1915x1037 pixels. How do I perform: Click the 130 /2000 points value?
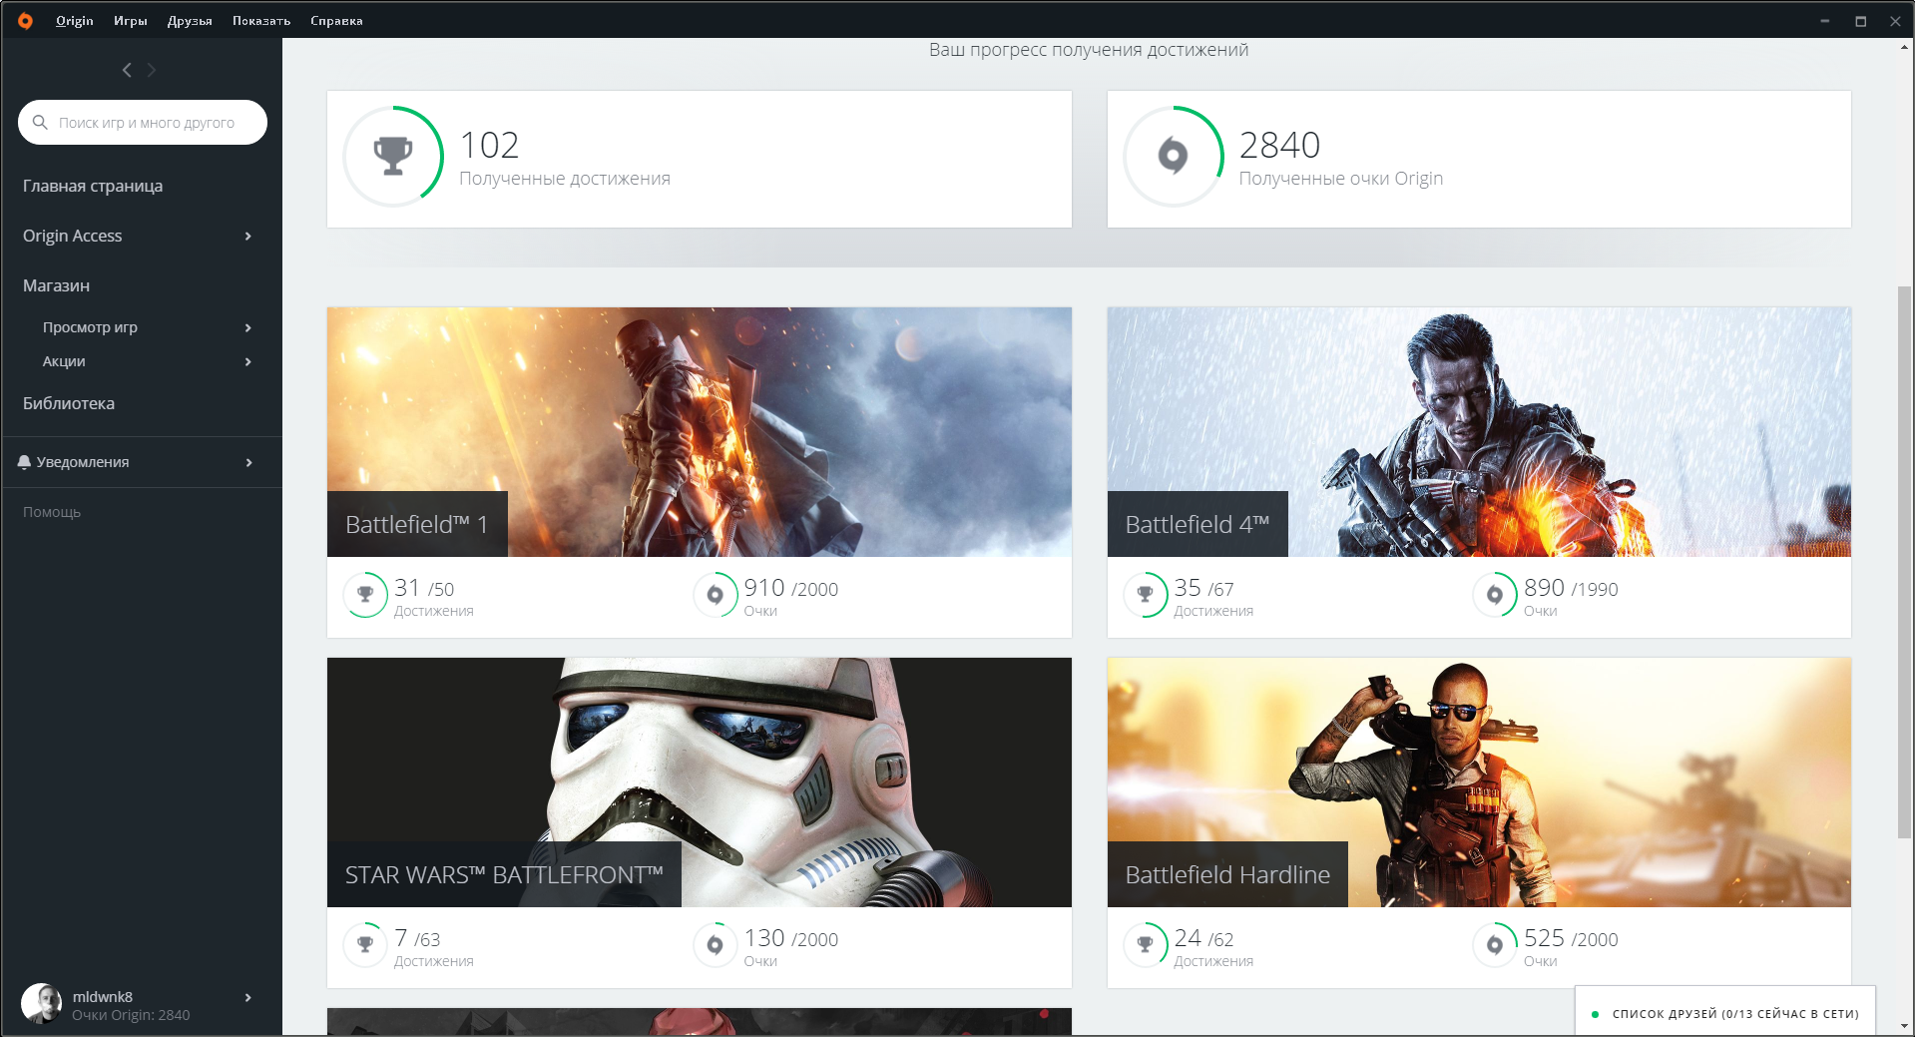coord(791,938)
